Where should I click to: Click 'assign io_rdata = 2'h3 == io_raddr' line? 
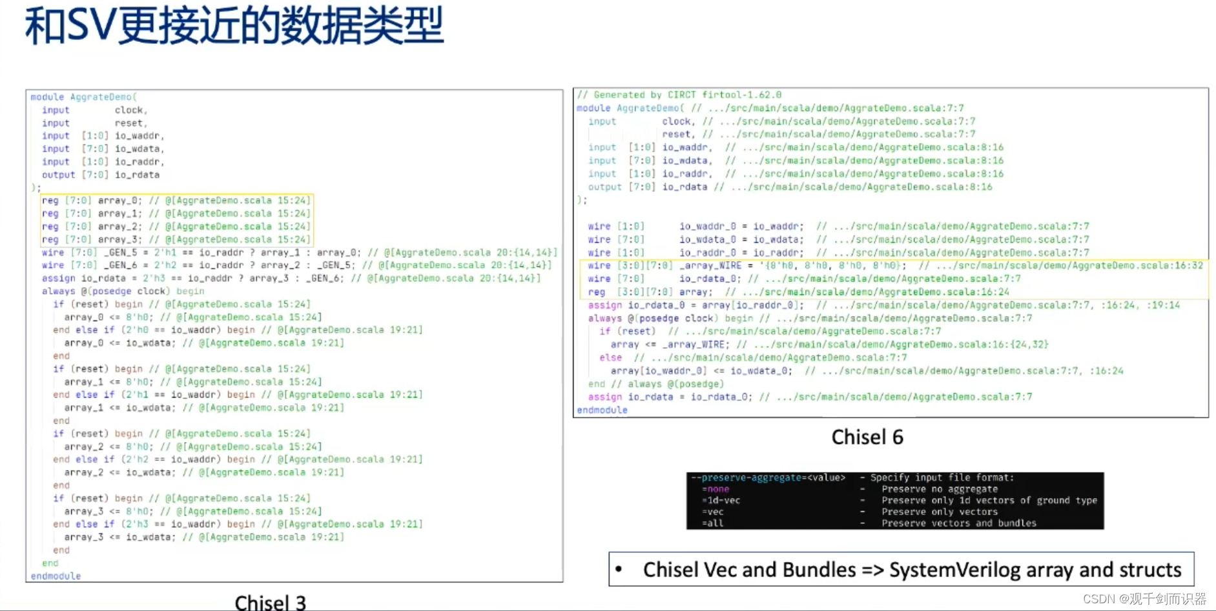point(291,278)
